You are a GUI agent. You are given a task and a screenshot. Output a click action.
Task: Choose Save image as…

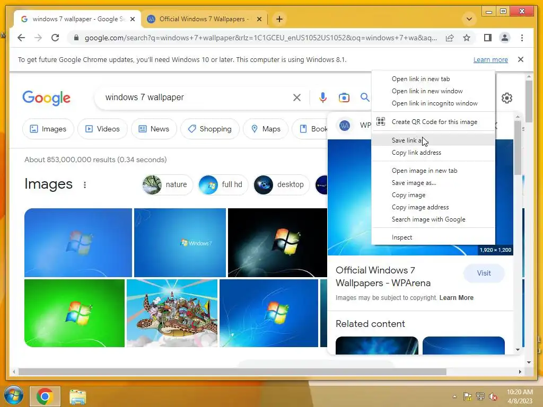433,183
